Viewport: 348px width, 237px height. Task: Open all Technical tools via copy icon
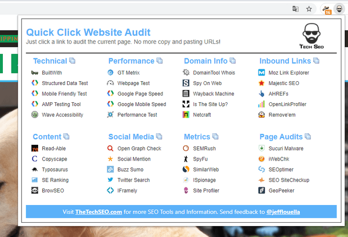click(x=72, y=61)
